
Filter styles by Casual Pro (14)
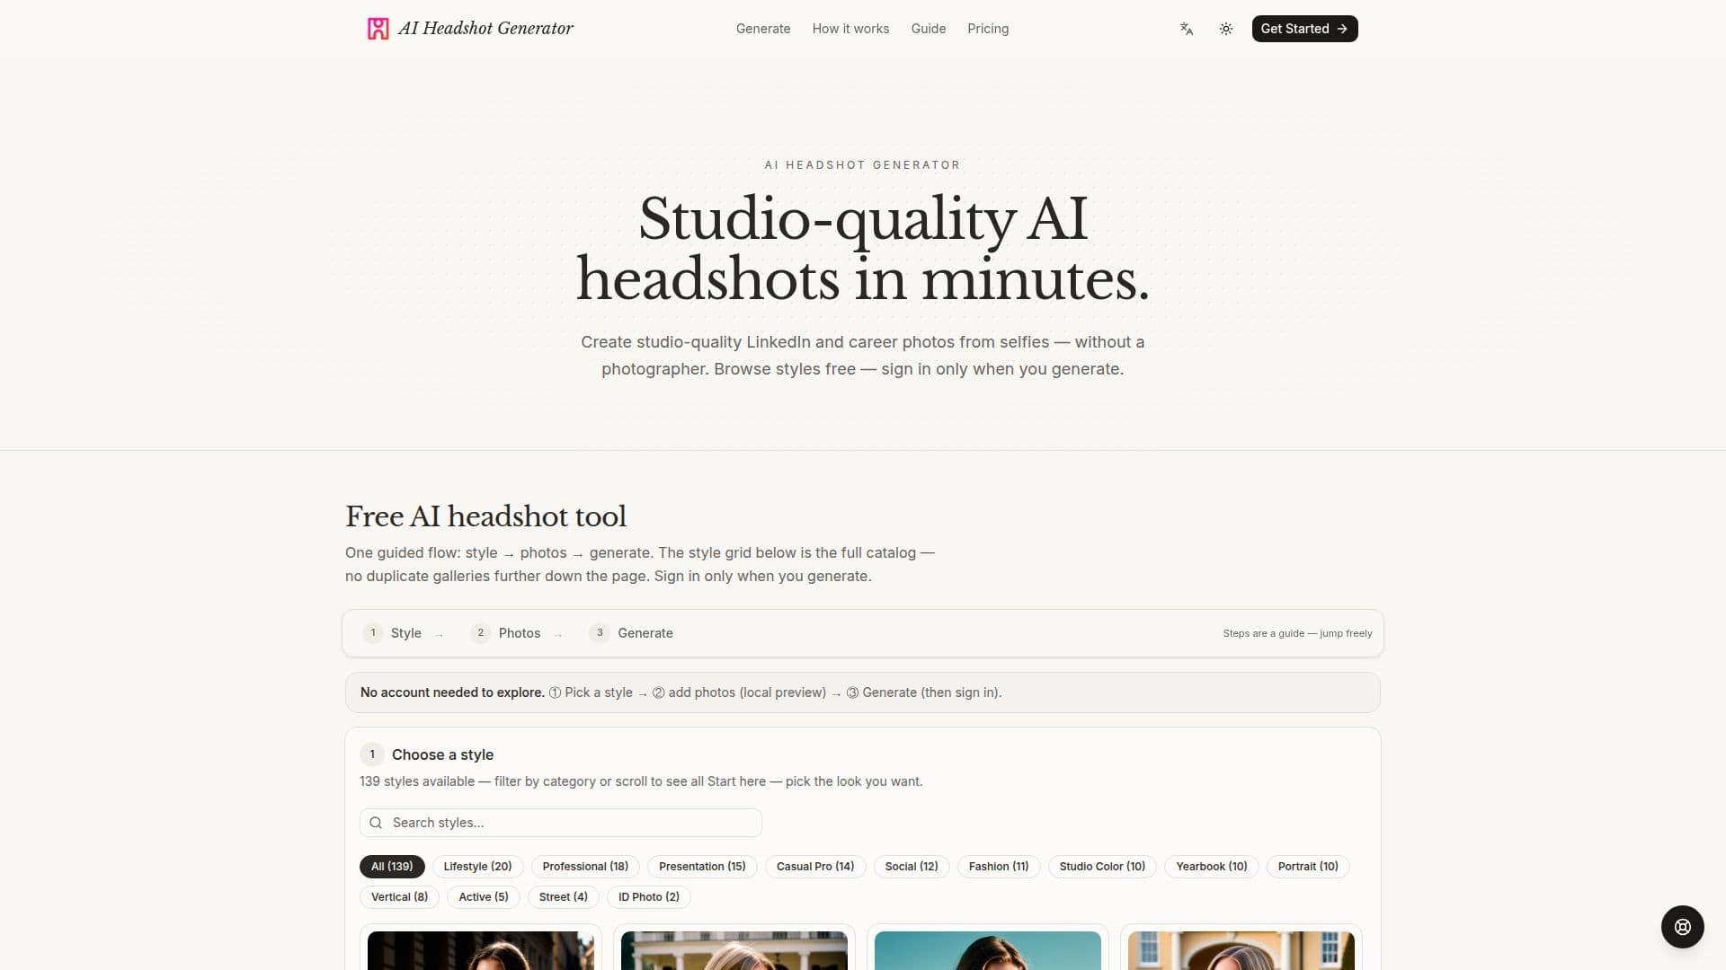[x=815, y=867]
